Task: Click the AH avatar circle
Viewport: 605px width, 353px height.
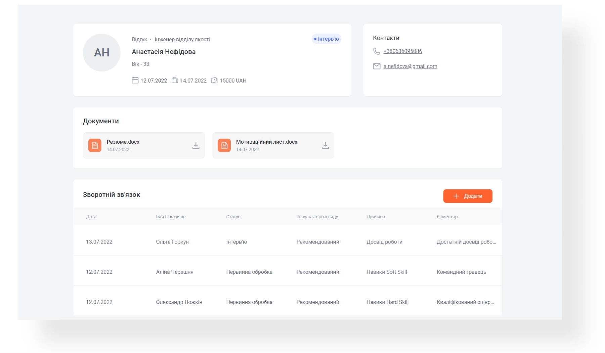Action: click(x=101, y=52)
